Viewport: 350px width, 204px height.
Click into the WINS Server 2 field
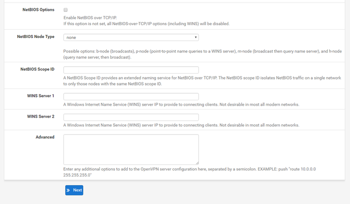(x=131, y=117)
